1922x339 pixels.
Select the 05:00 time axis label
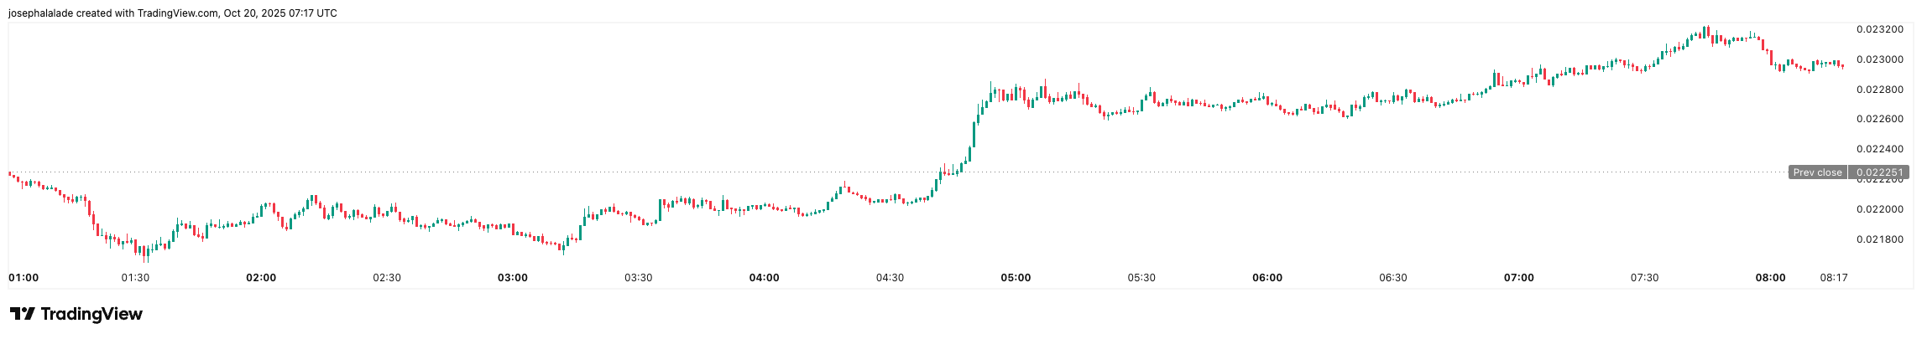(1016, 278)
